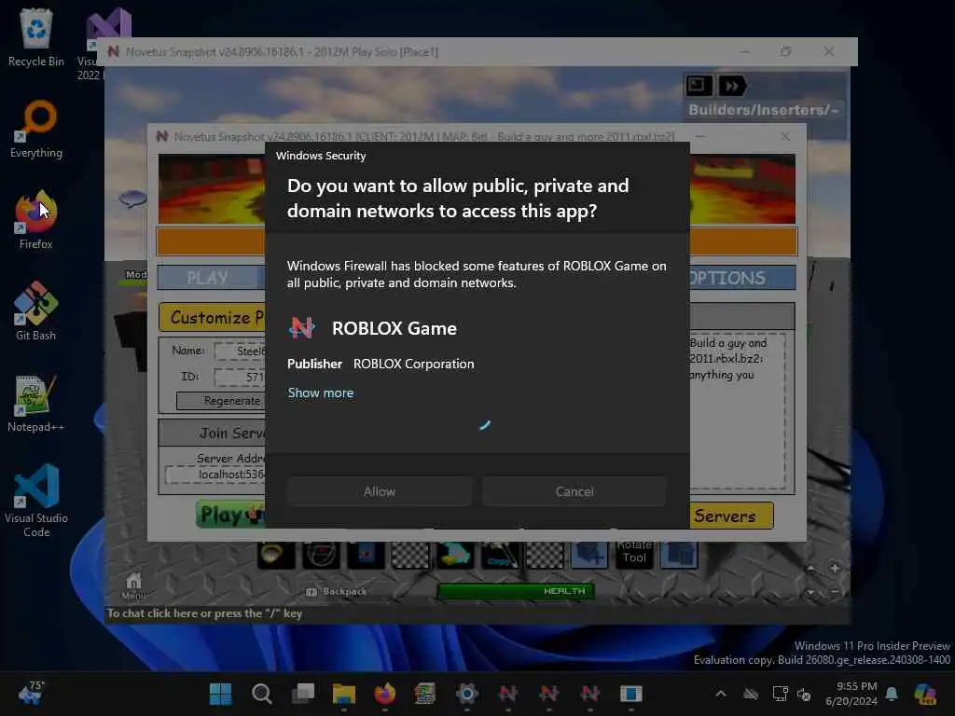The image size is (955, 716).
Task: Open the game Menu home icon
Action: (133, 585)
